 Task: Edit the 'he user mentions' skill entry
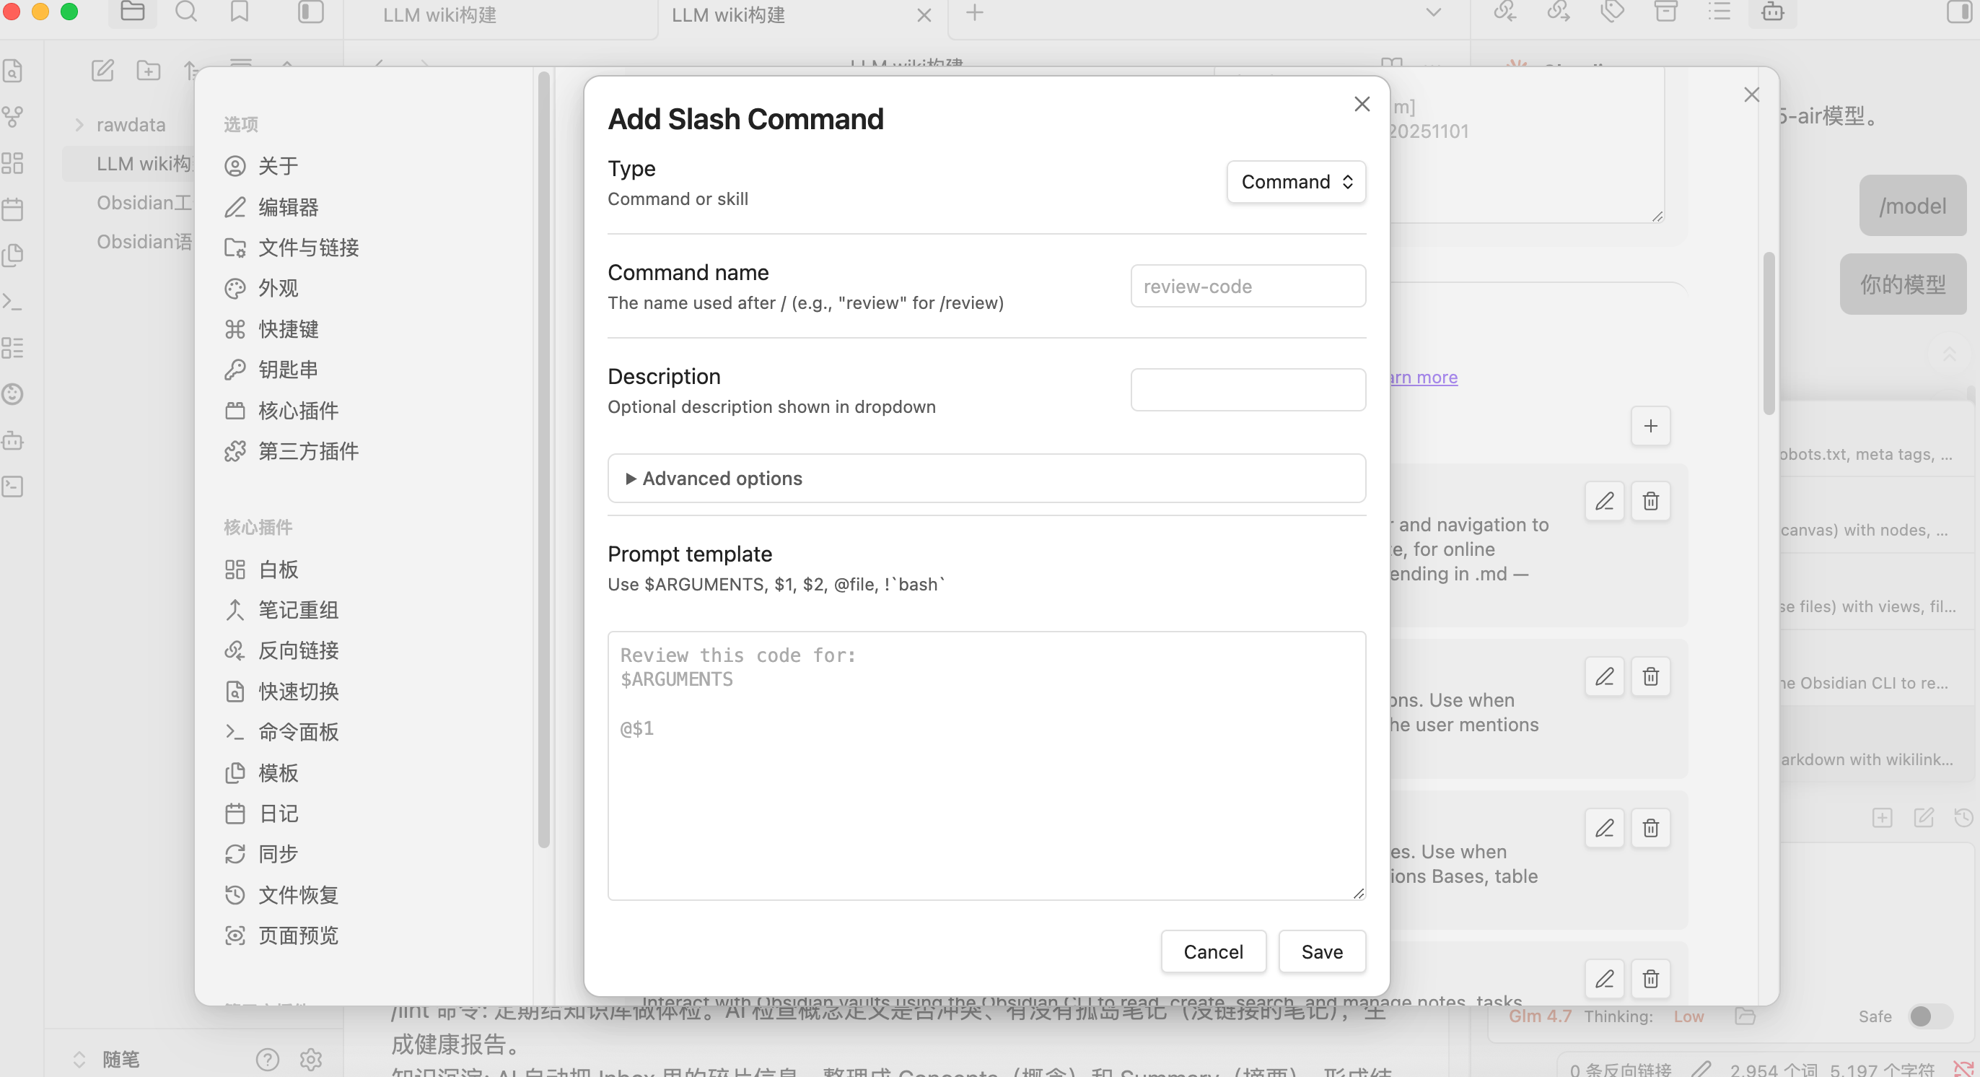(1604, 676)
